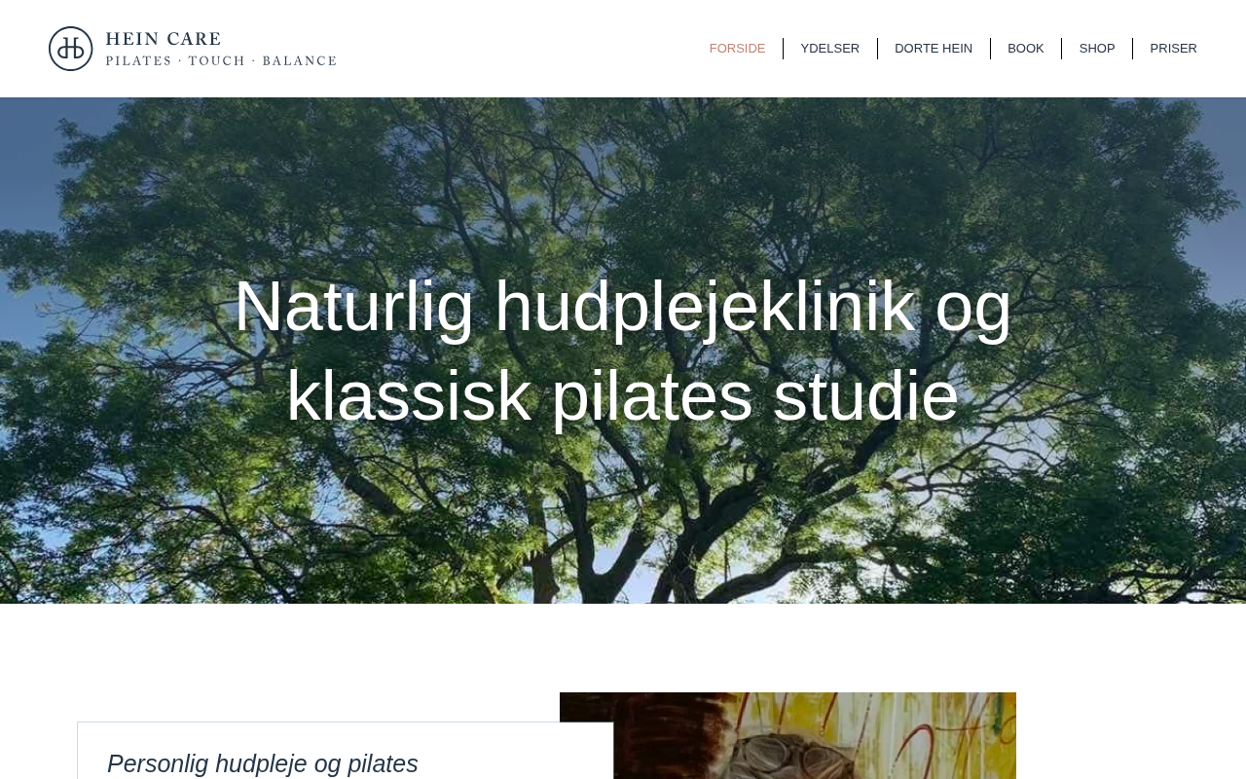Click the word BALANCE in the logo tagline

pyautogui.click(x=299, y=60)
